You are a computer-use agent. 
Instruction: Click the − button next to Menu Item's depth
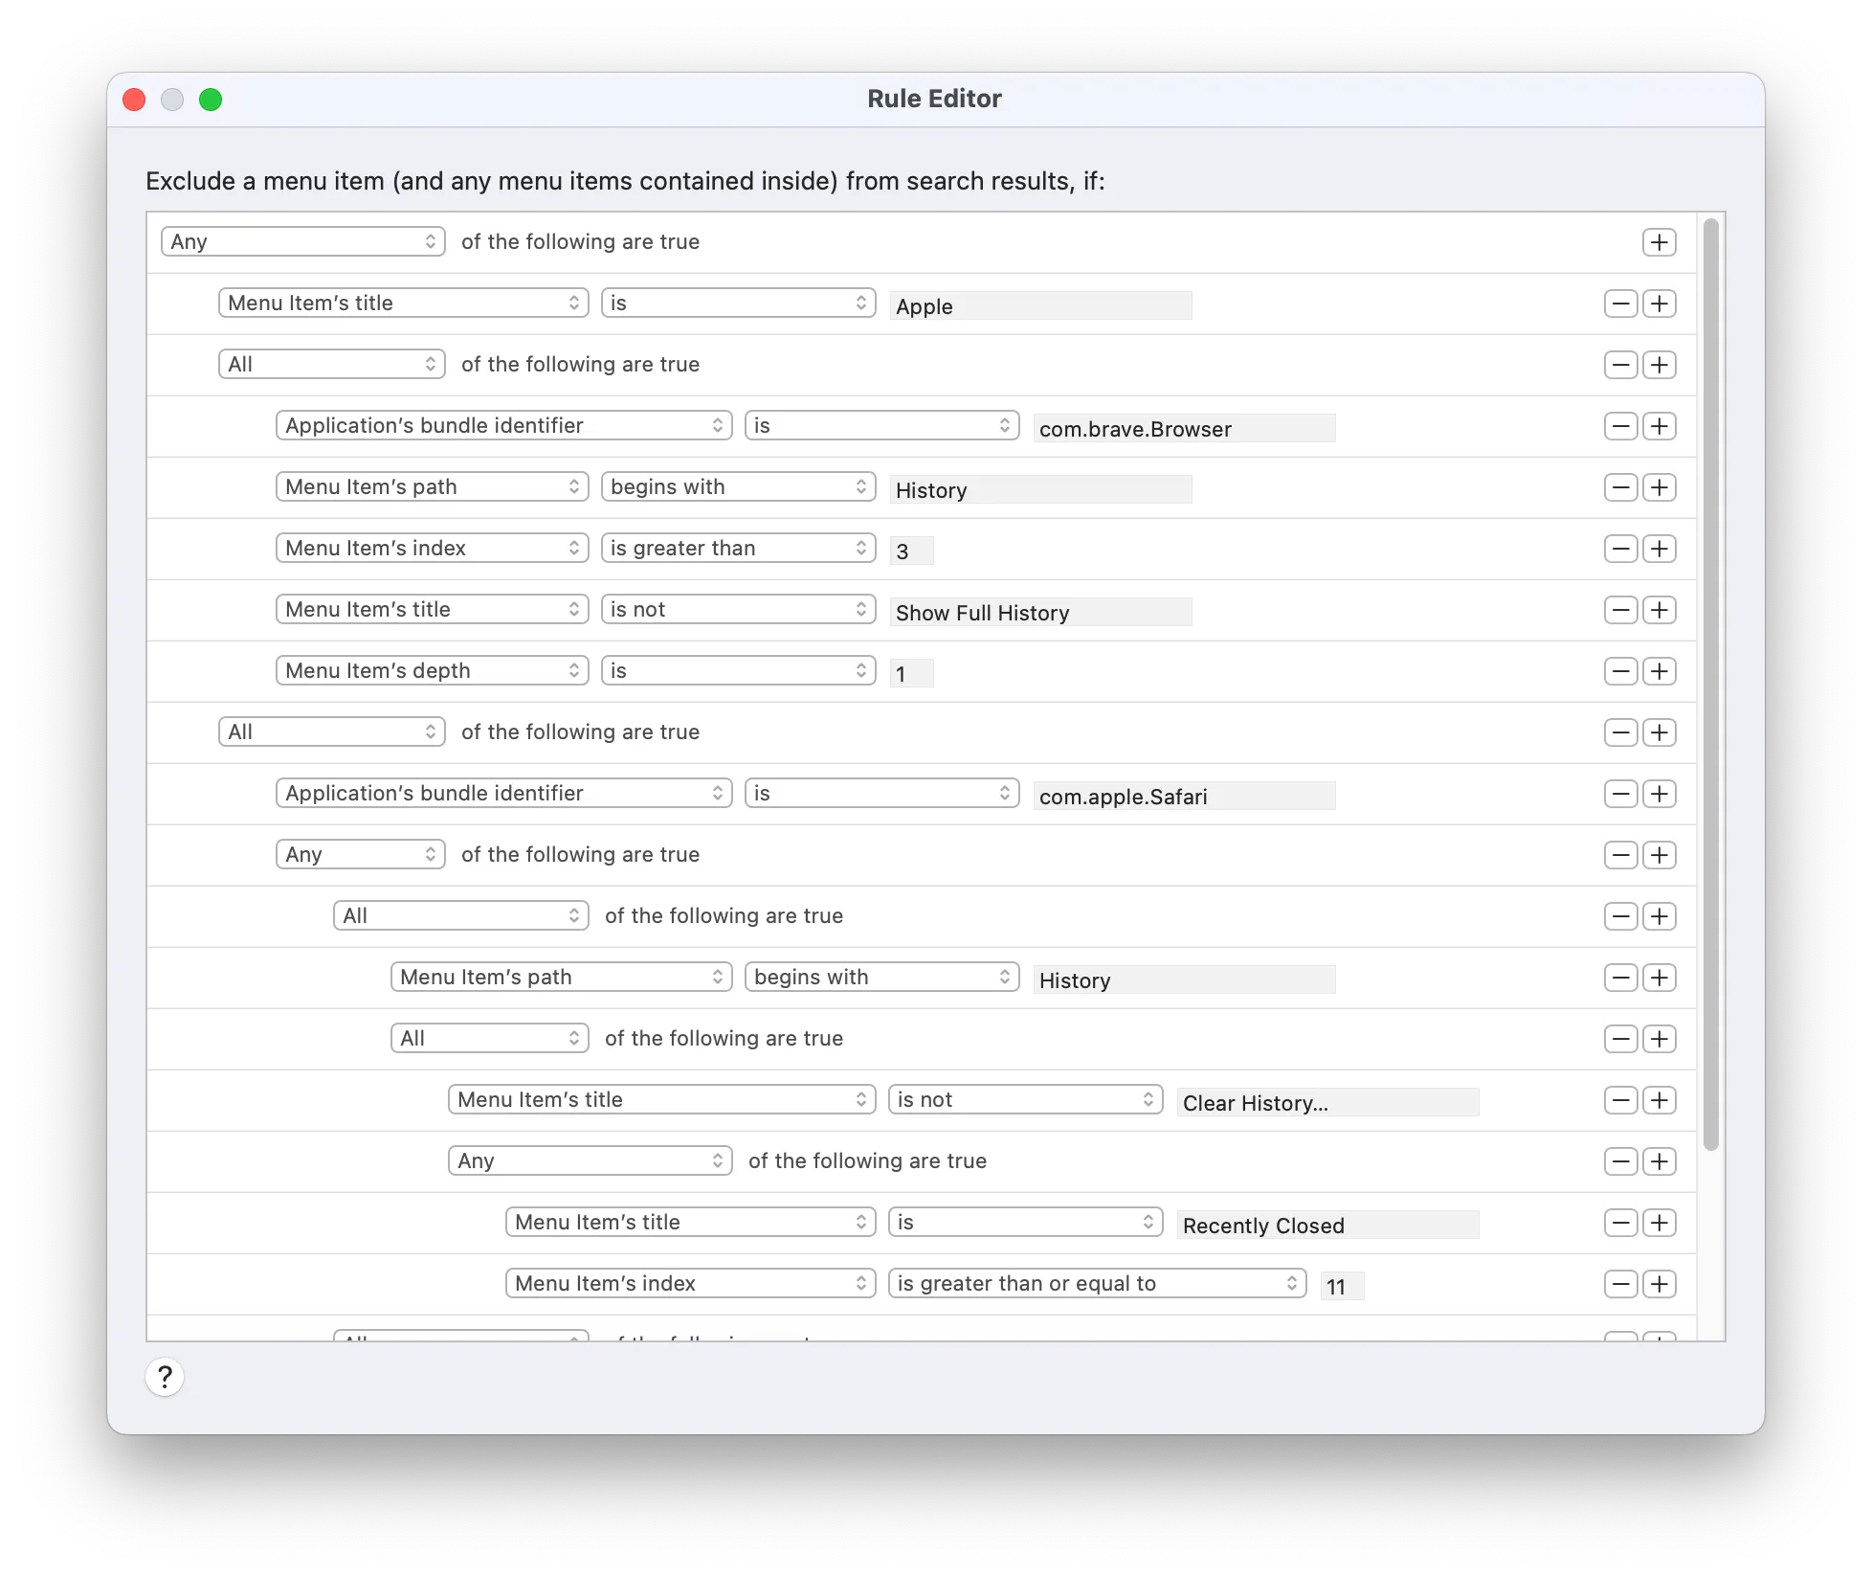tap(1620, 671)
